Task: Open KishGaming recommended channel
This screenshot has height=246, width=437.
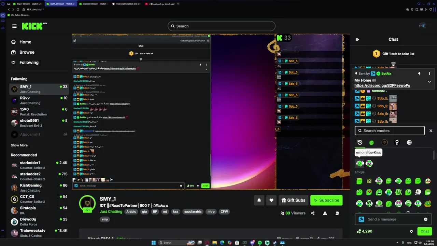Action: point(39,188)
